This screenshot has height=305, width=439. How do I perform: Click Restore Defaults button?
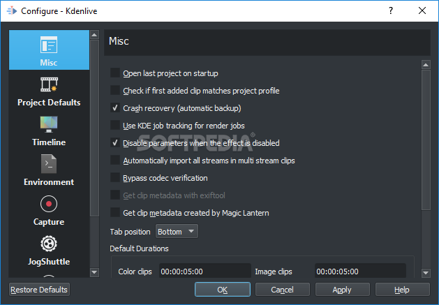pos(39,290)
